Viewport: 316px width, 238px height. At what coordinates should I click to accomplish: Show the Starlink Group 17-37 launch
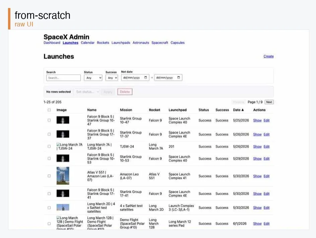(x=257, y=135)
